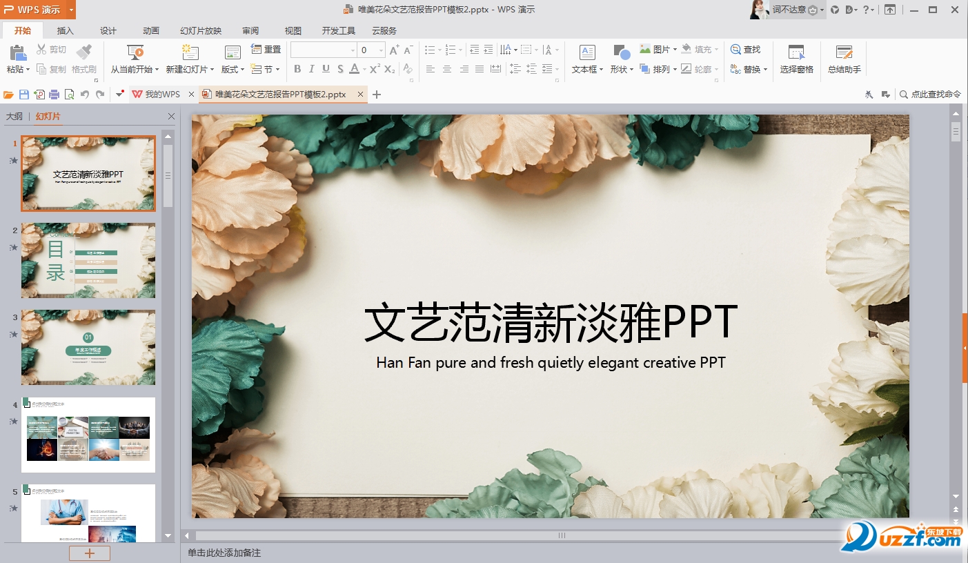Image resolution: width=968 pixels, height=563 pixels.
Task: Click the add slide plus button below thumbnails
Action: click(89, 553)
